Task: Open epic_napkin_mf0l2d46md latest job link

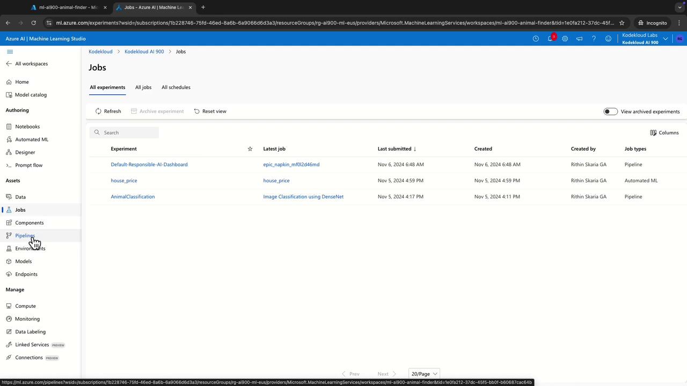Action: pyautogui.click(x=291, y=165)
